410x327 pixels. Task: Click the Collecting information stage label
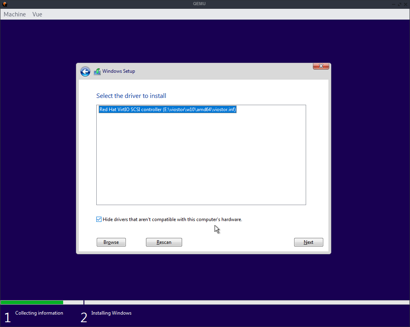tap(39, 313)
